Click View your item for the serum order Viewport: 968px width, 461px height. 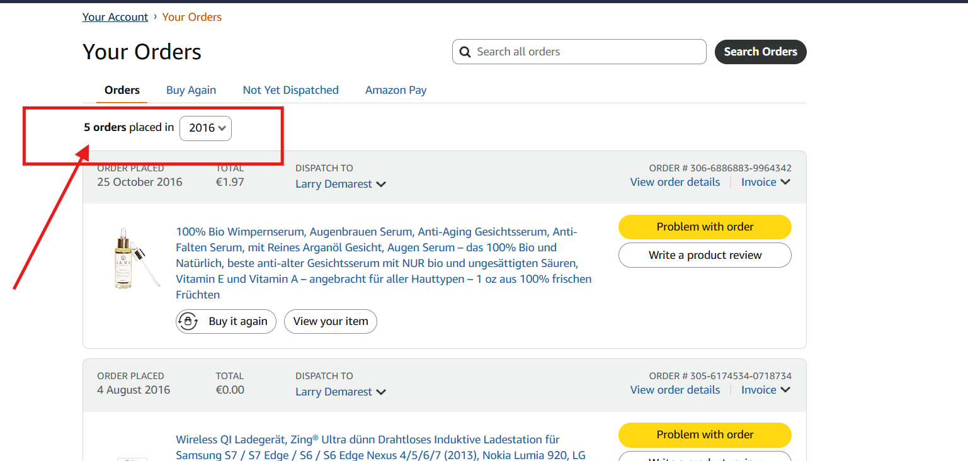[x=330, y=321]
